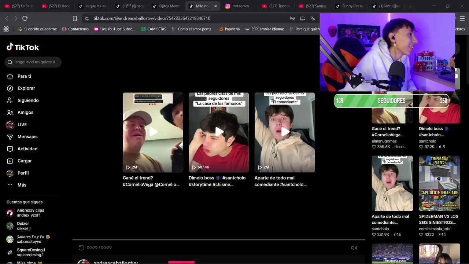
Task: Open the CAMISETAS bookmark
Action: click(x=154, y=29)
